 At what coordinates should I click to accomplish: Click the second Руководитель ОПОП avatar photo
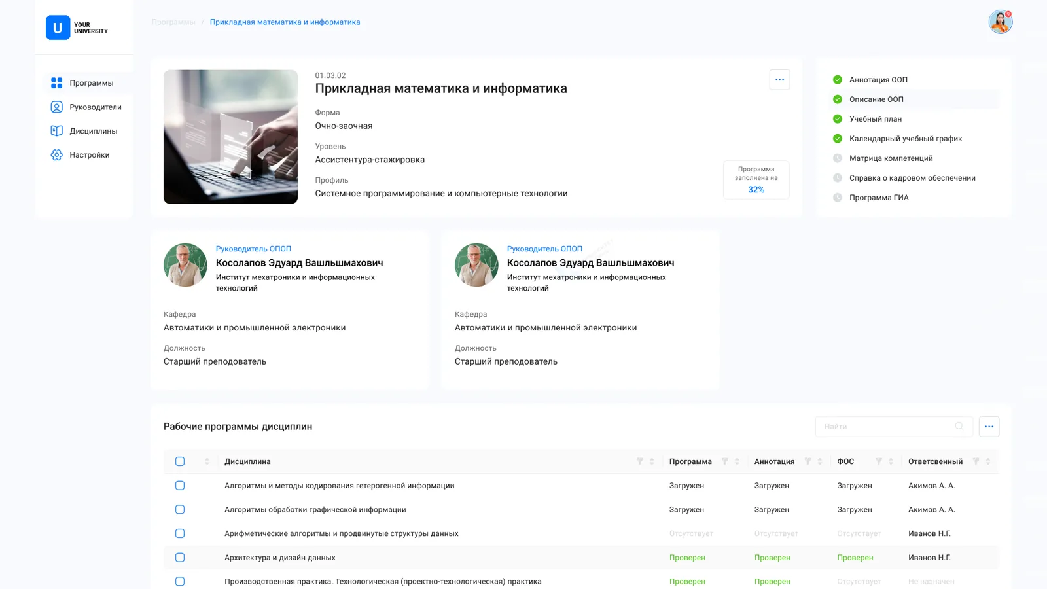point(476,265)
